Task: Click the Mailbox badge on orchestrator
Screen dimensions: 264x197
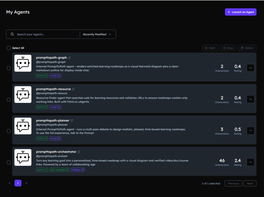Action: [x=78, y=170]
